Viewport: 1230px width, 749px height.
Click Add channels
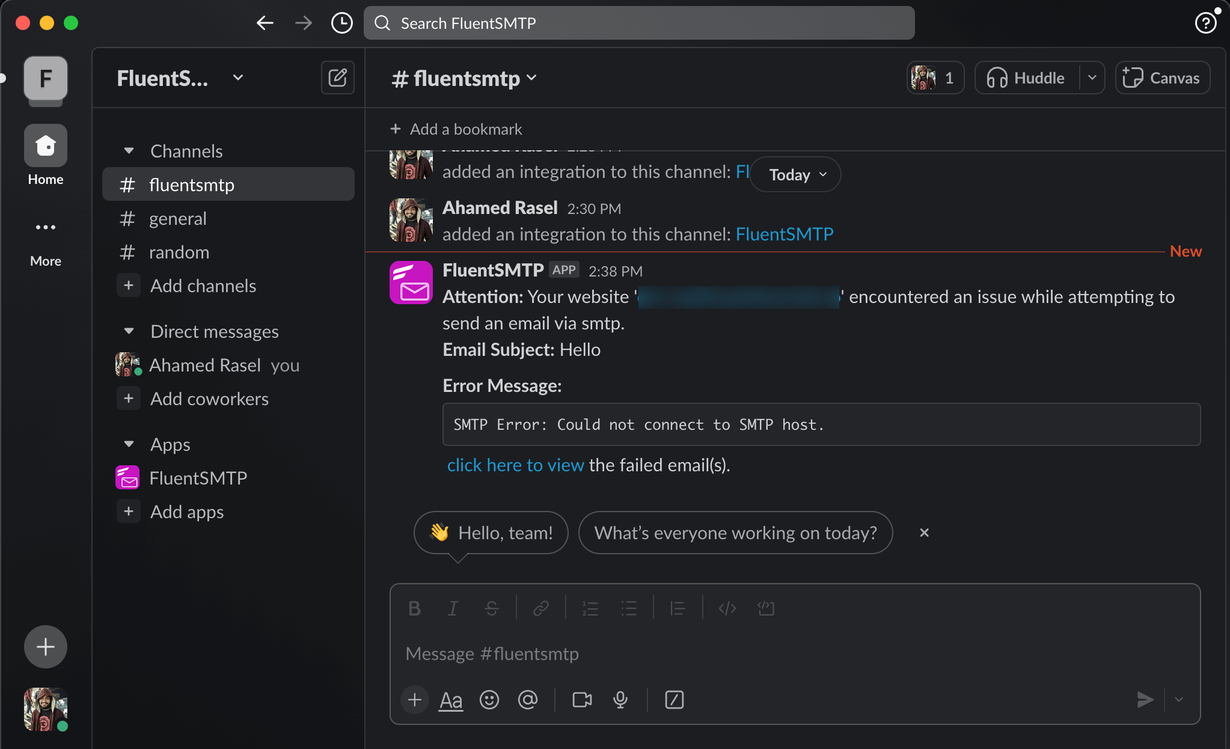coord(228,286)
